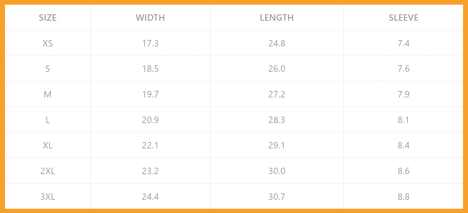Select the XS size cell

click(48, 43)
